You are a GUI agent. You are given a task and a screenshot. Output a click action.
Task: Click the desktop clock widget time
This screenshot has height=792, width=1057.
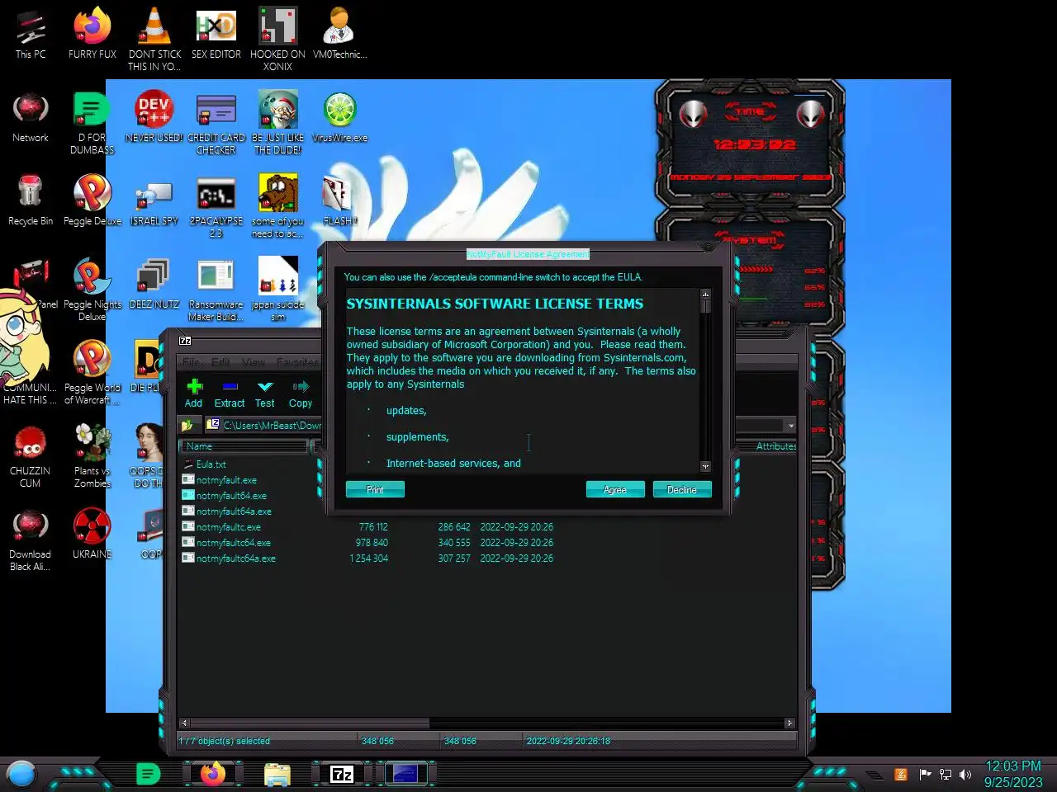click(x=754, y=144)
